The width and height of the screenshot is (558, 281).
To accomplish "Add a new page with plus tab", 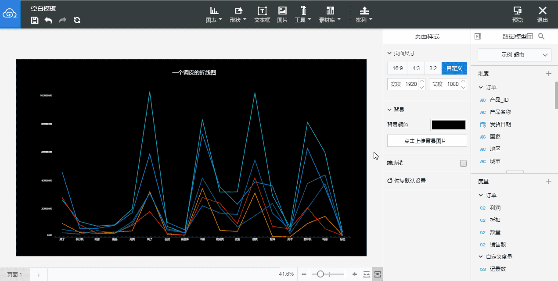I will pos(39,275).
